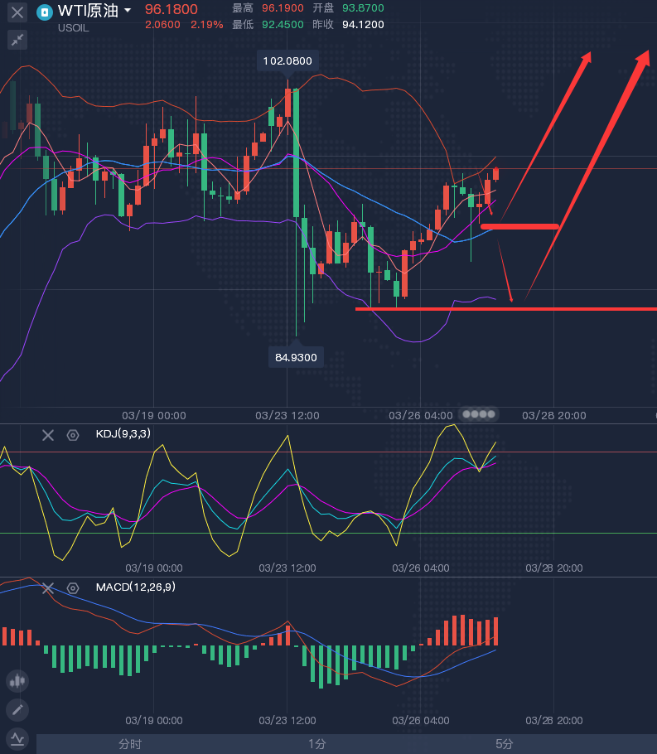This screenshot has height=754, width=657.
Task: Remove the KDJ indicator panel
Action: [x=48, y=435]
